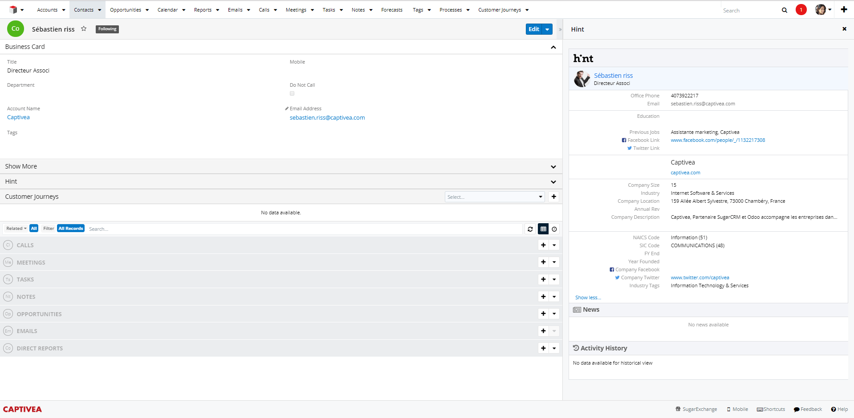Open the Edit dropdown arrow
Viewport: 854px width, 418px height.
(x=547, y=29)
